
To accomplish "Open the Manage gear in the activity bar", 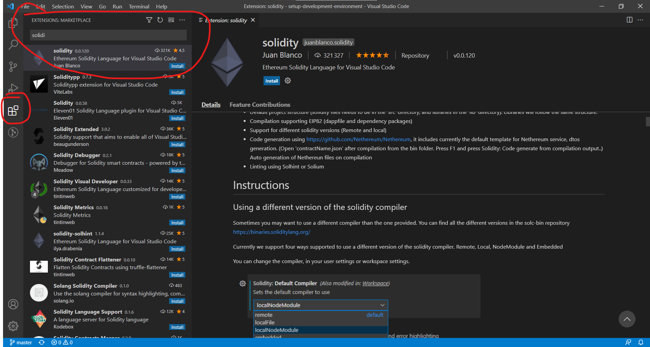I will [13, 326].
